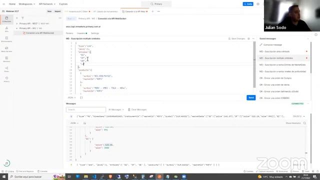Open the Flows sidebar section
The height and width of the screenshot is (180, 320).
(6, 69)
